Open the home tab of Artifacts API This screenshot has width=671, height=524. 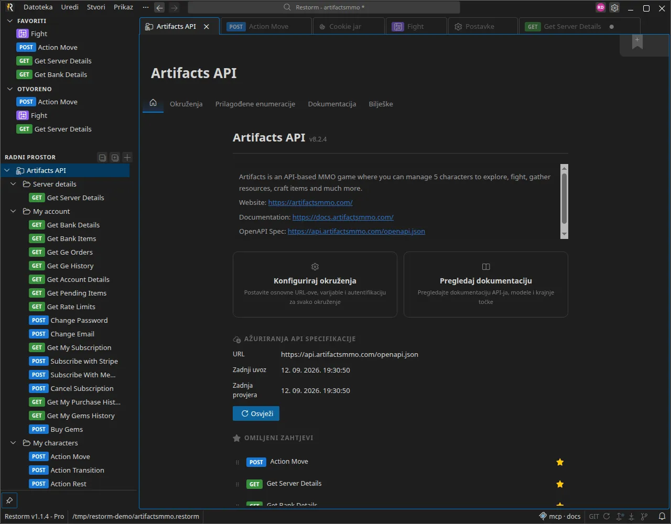coord(153,103)
